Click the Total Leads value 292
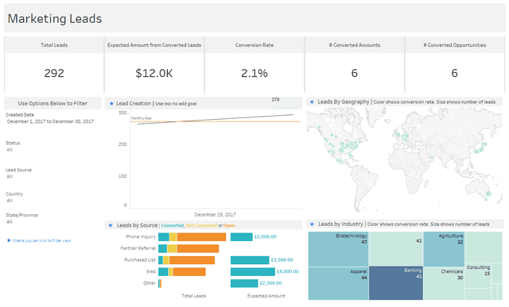 (54, 73)
